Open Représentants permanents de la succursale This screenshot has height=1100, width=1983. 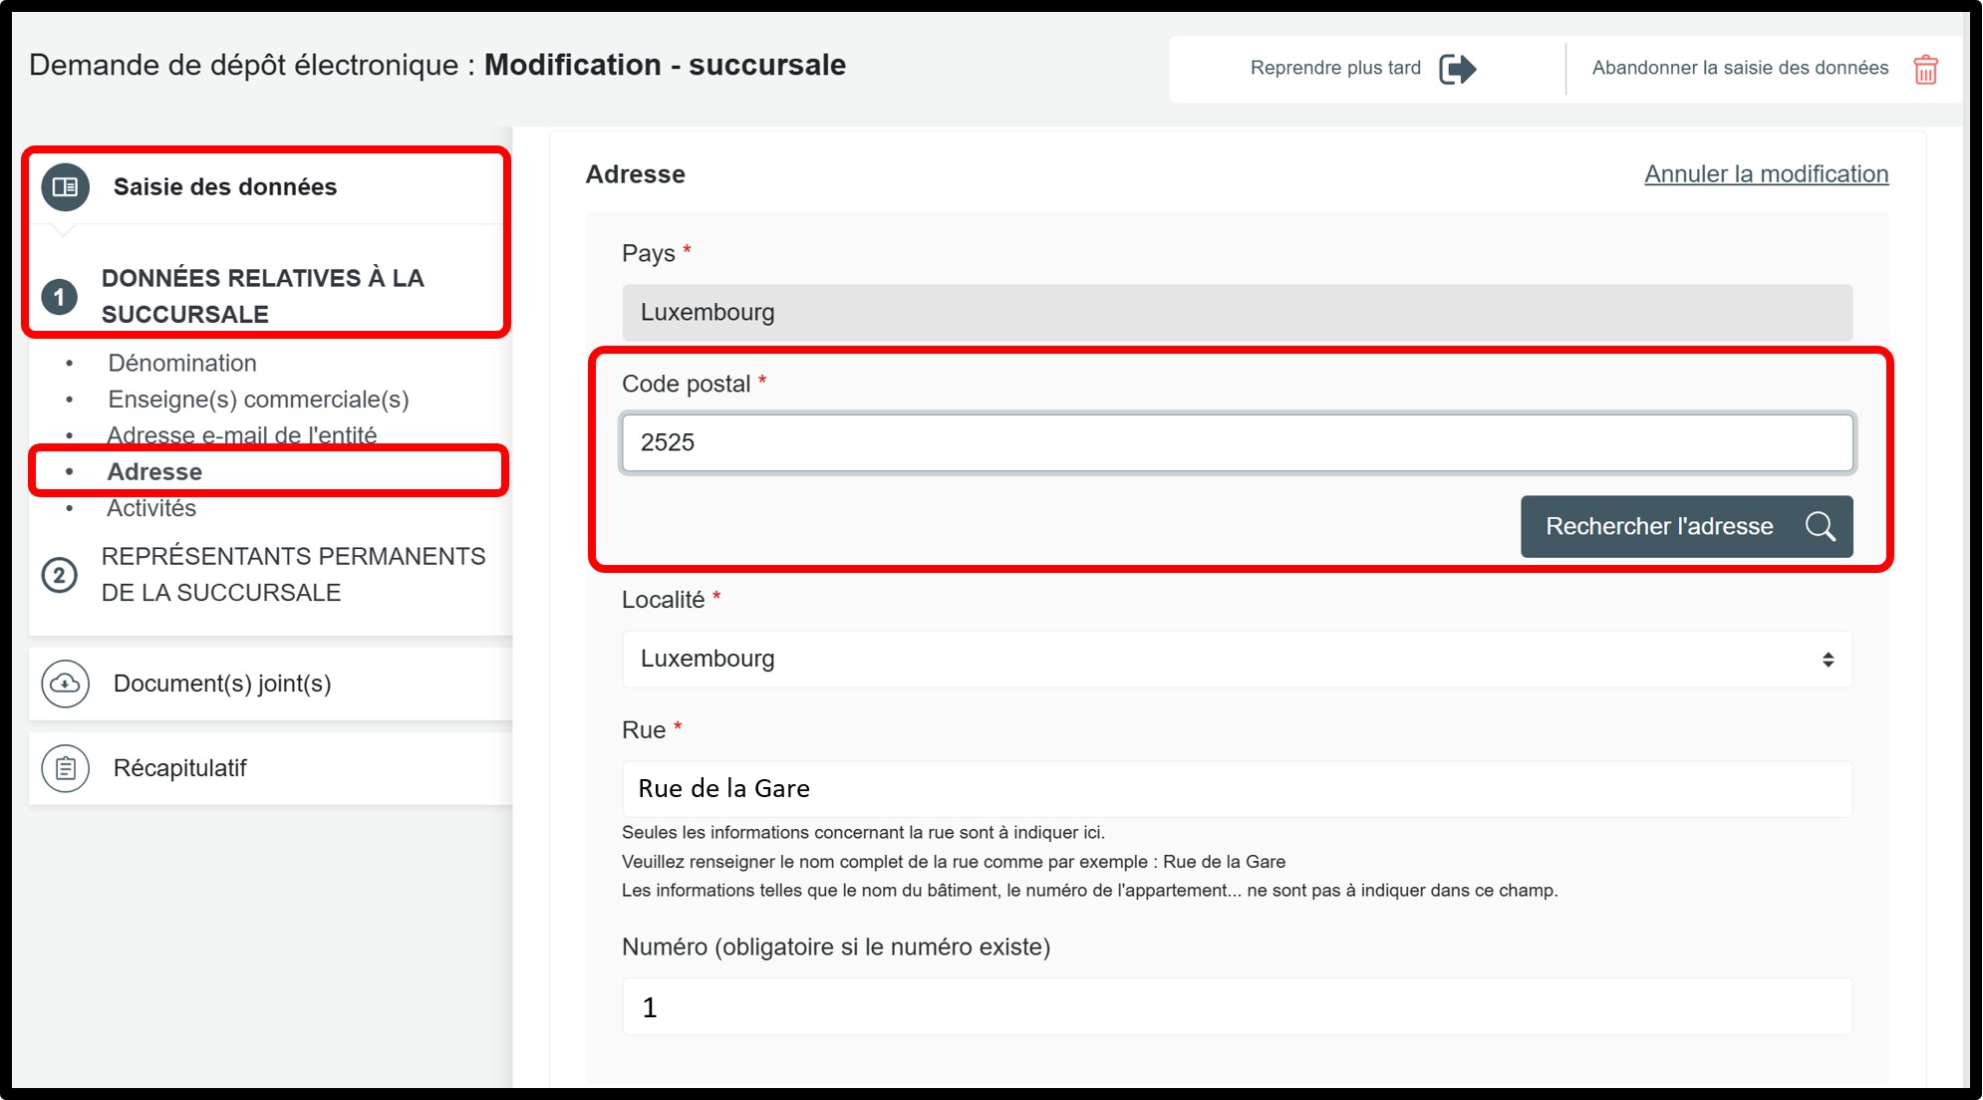tap(293, 574)
